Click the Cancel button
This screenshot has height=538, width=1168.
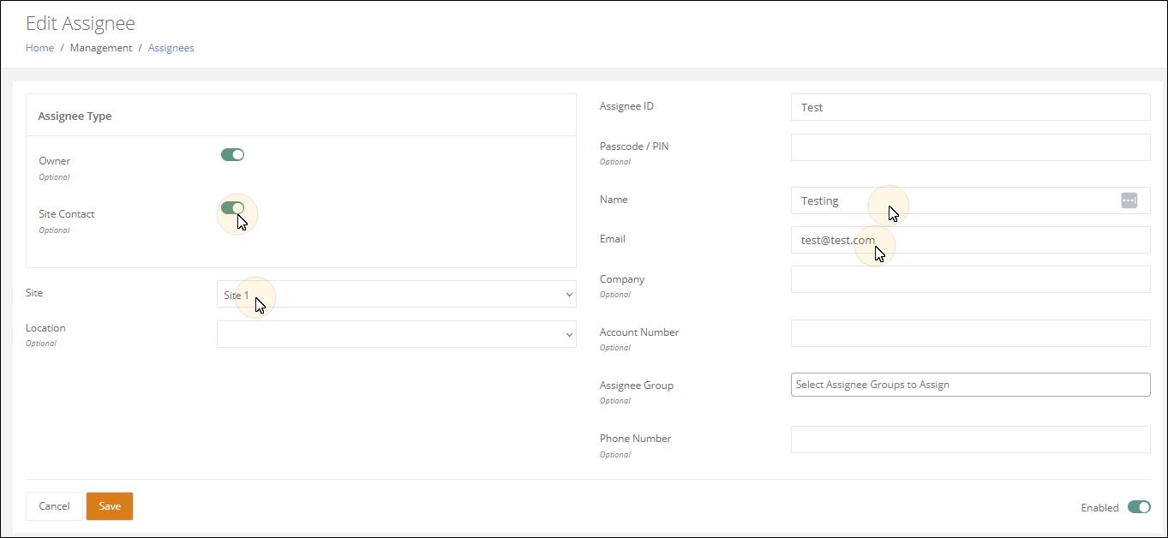pyautogui.click(x=54, y=506)
